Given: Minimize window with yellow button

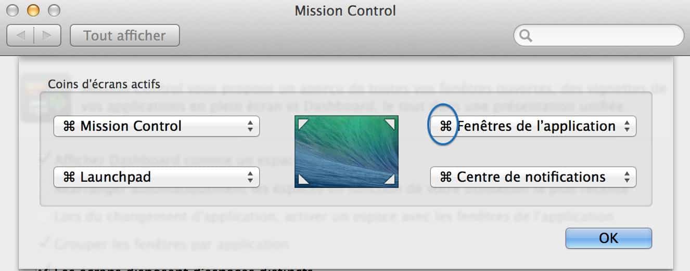Looking at the screenshot, I should coord(33,10).
